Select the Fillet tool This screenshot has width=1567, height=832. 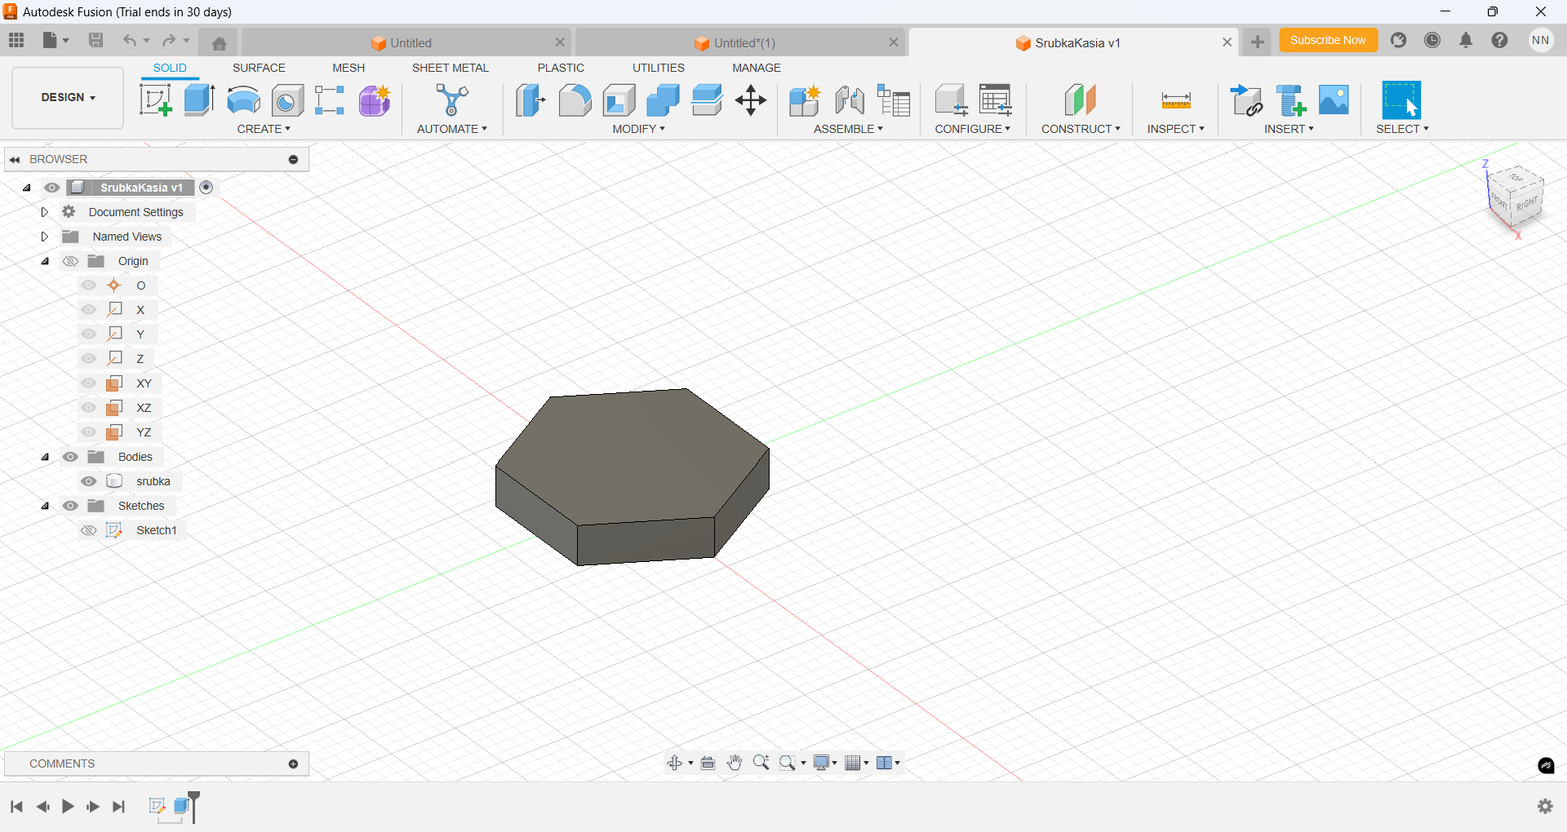(x=575, y=100)
